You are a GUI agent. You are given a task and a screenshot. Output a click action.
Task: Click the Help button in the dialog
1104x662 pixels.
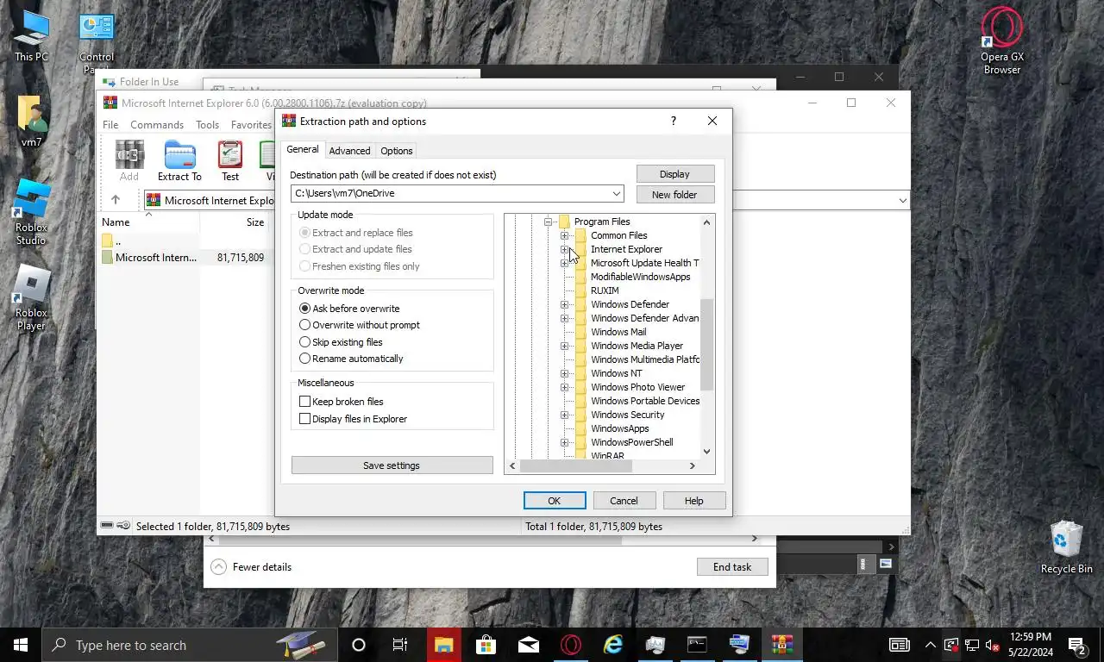[693, 501]
